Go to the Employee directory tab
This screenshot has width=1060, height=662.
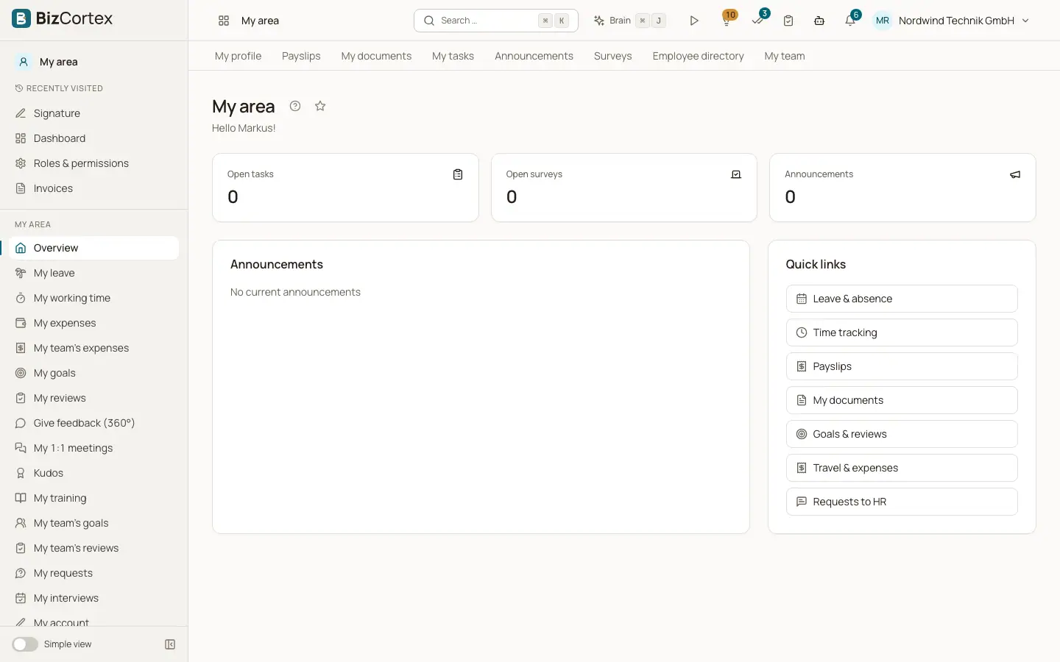click(698, 56)
